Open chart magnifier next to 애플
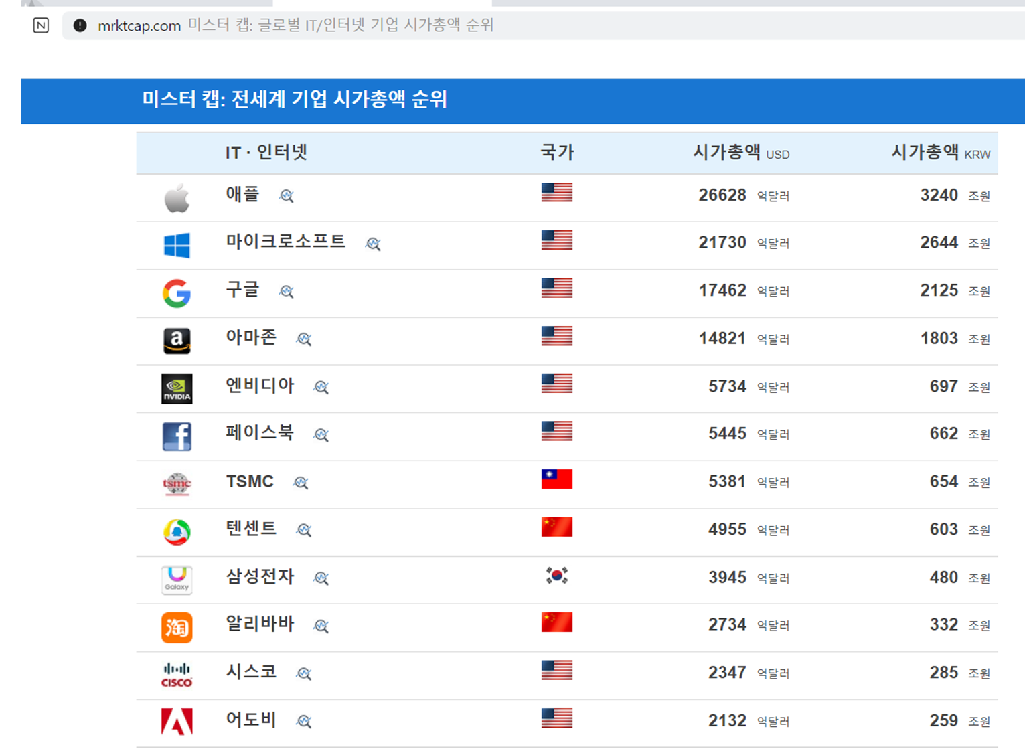 pos(287,196)
